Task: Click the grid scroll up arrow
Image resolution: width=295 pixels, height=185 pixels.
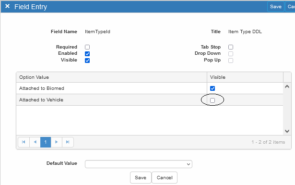Action: click(287, 86)
